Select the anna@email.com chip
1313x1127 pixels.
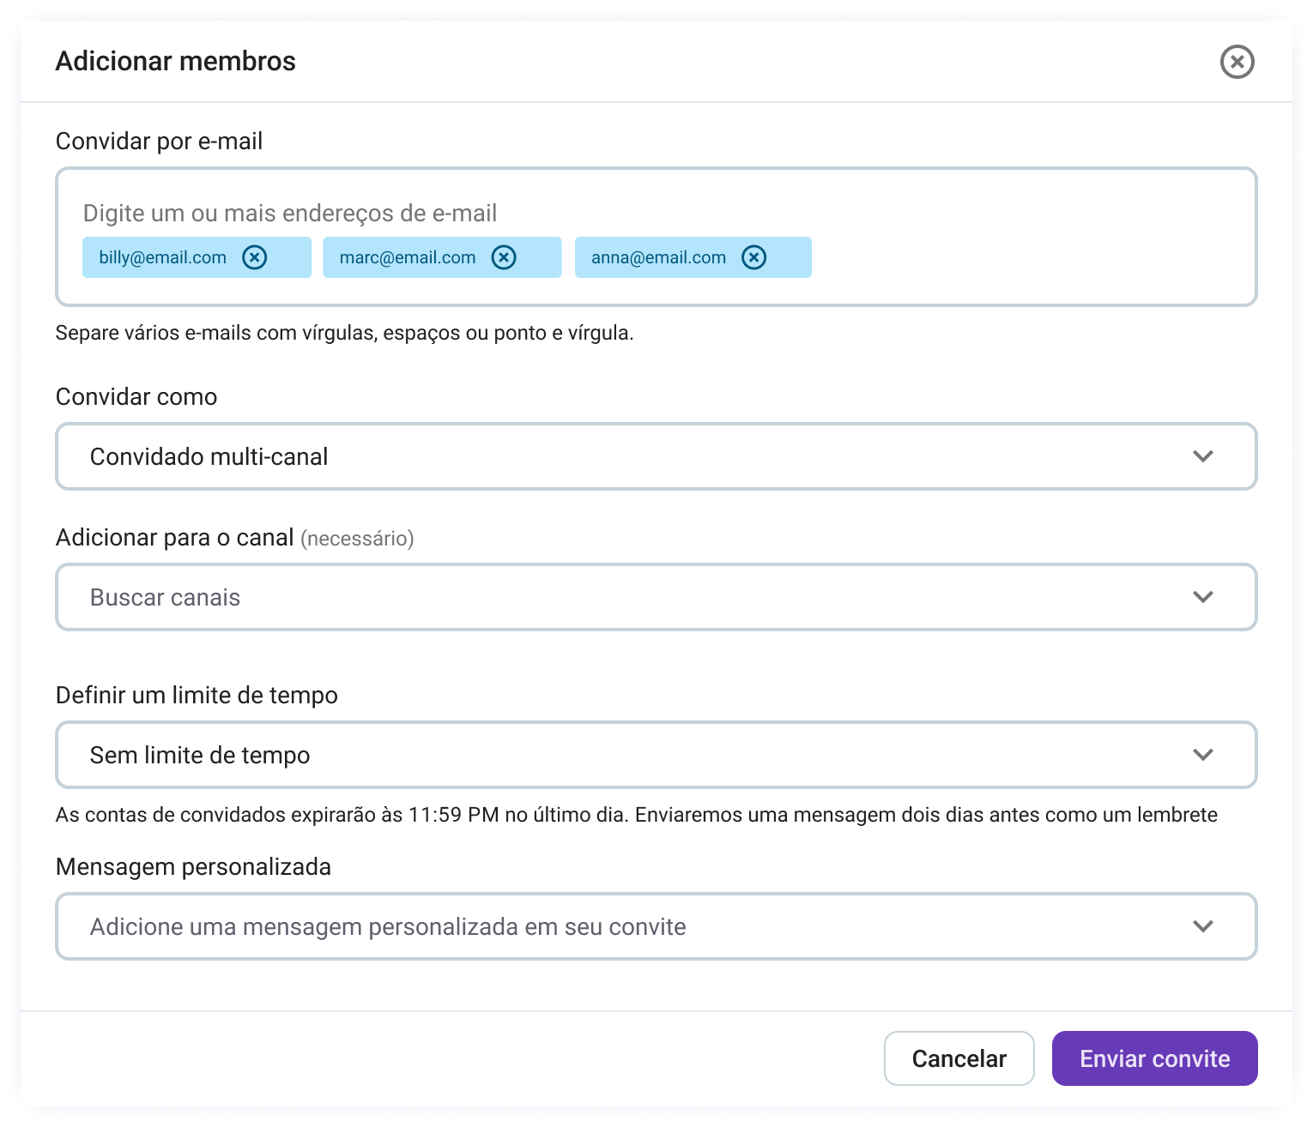(658, 257)
